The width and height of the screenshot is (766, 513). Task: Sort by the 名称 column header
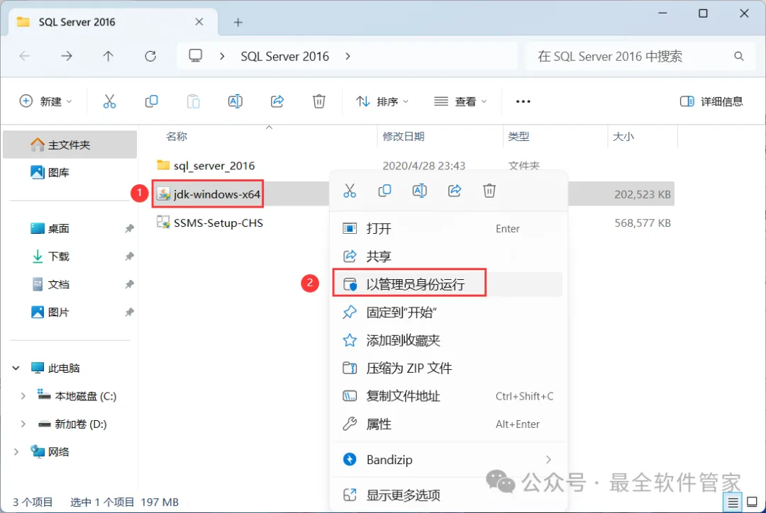(x=177, y=137)
